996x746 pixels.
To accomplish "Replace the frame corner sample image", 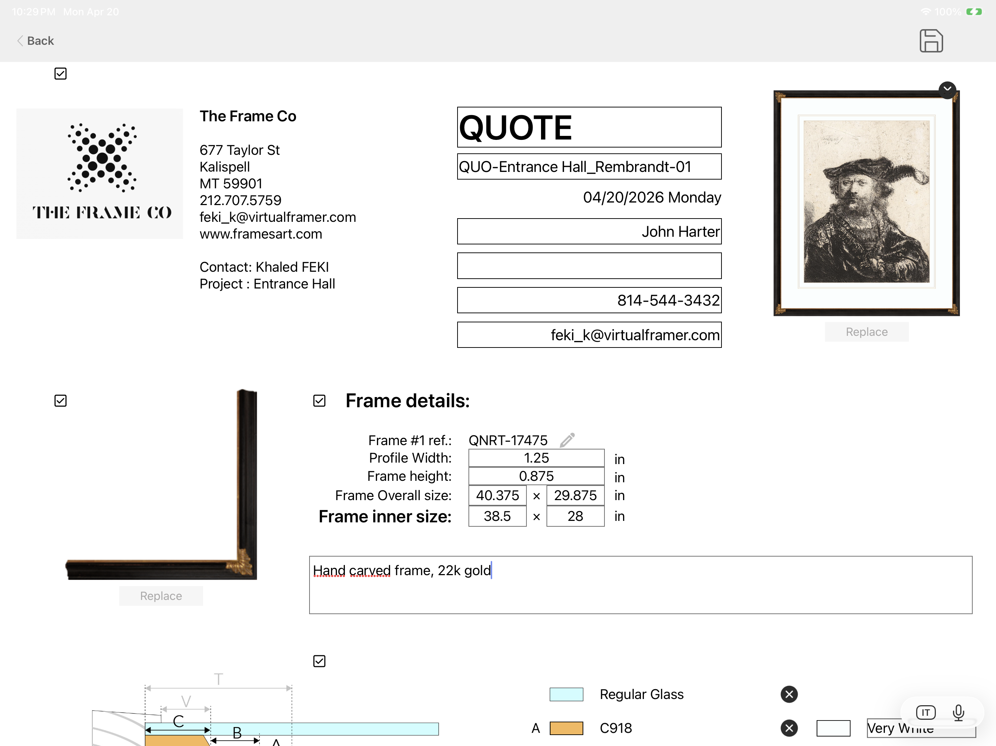I will (x=161, y=596).
